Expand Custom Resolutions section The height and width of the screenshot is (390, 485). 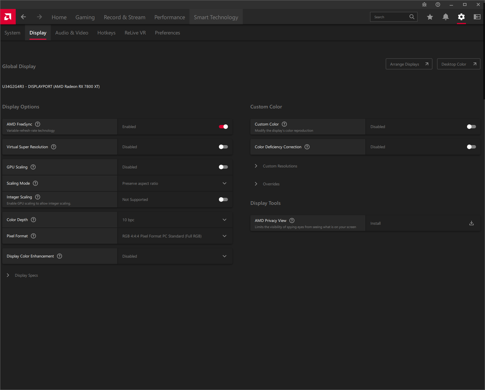(276, 166)
